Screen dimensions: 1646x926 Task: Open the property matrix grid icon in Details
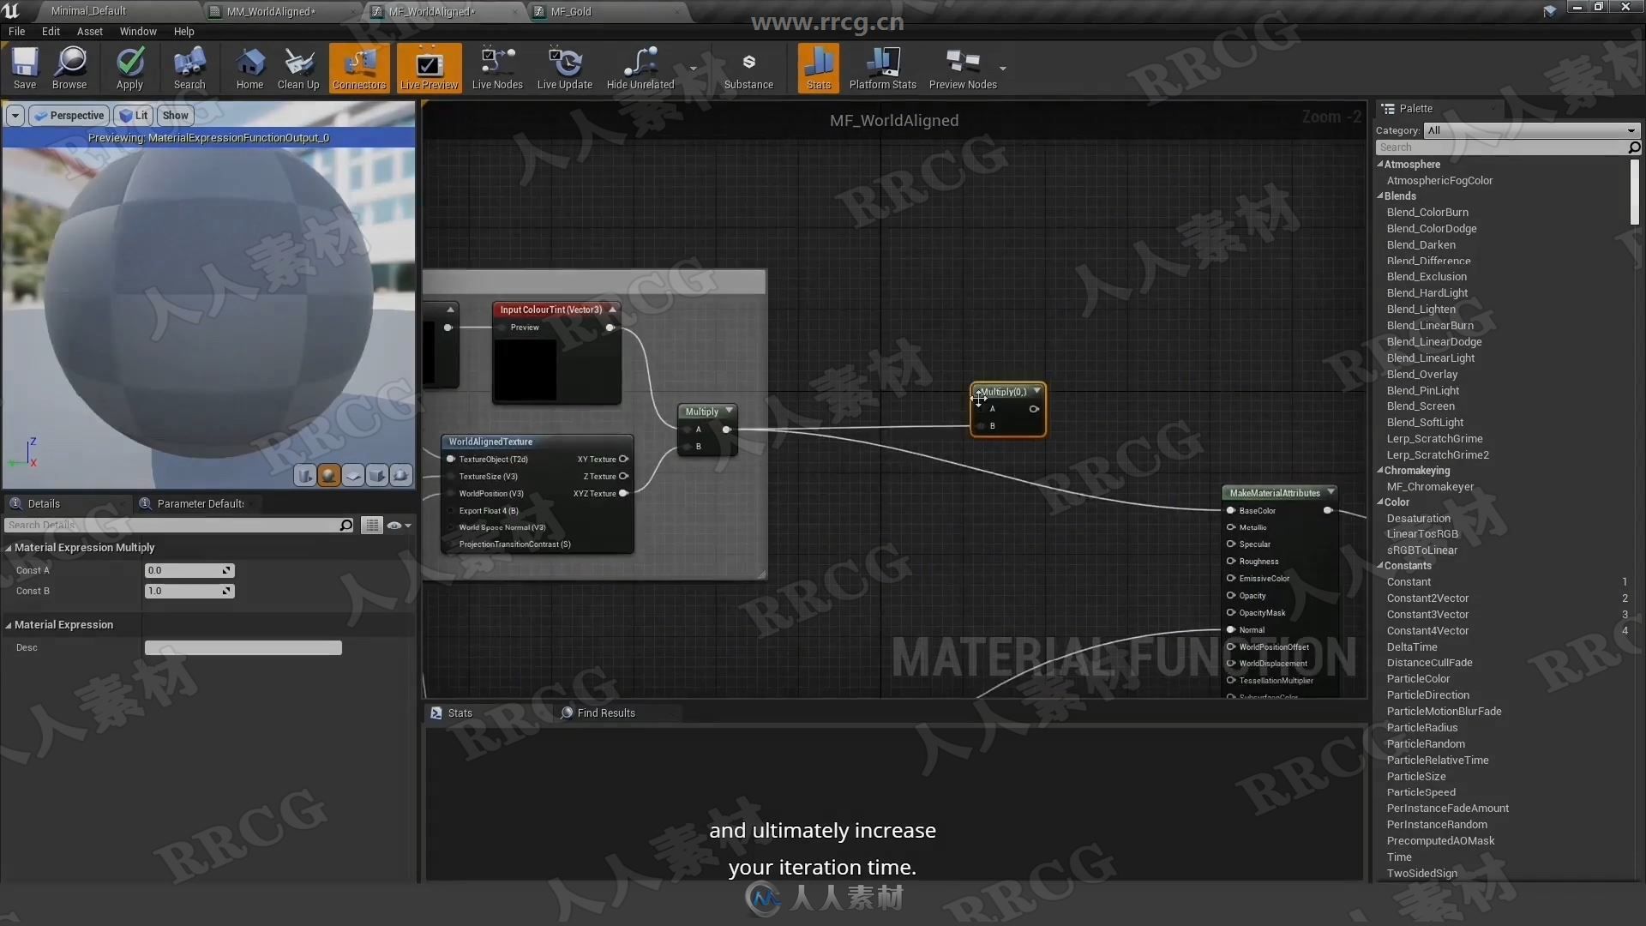click(371, 525)
